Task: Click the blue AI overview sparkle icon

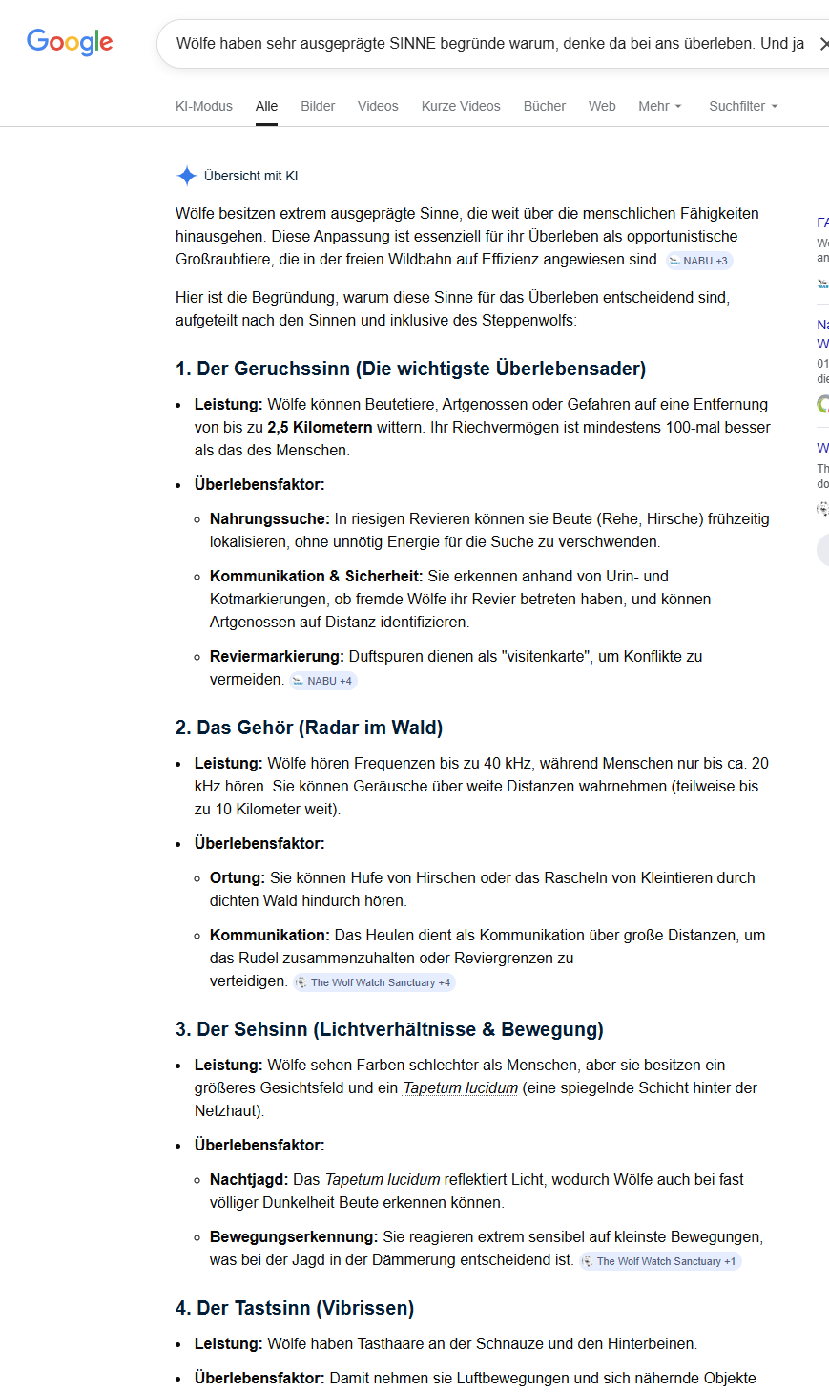Action: [x=186, y=176]
